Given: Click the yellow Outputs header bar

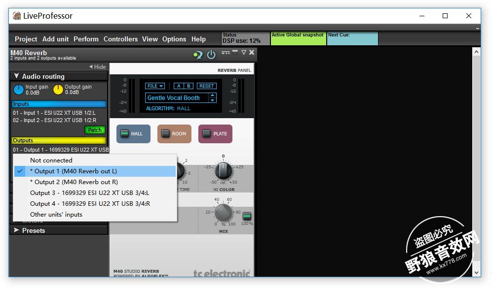Looking at the screenshot, I should click(59, 140).
